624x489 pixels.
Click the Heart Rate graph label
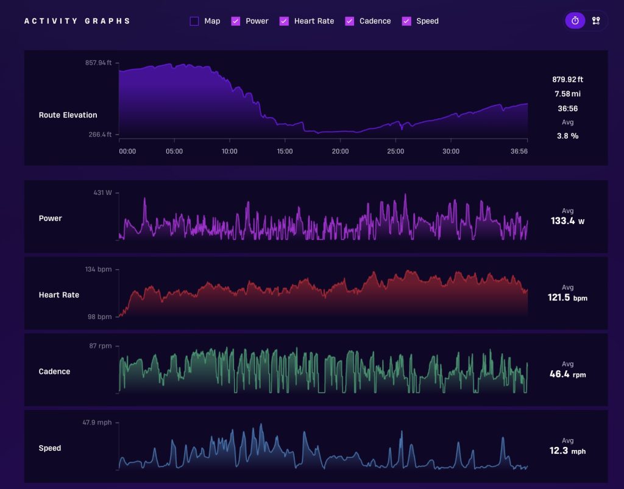click(x=59, y=295)
